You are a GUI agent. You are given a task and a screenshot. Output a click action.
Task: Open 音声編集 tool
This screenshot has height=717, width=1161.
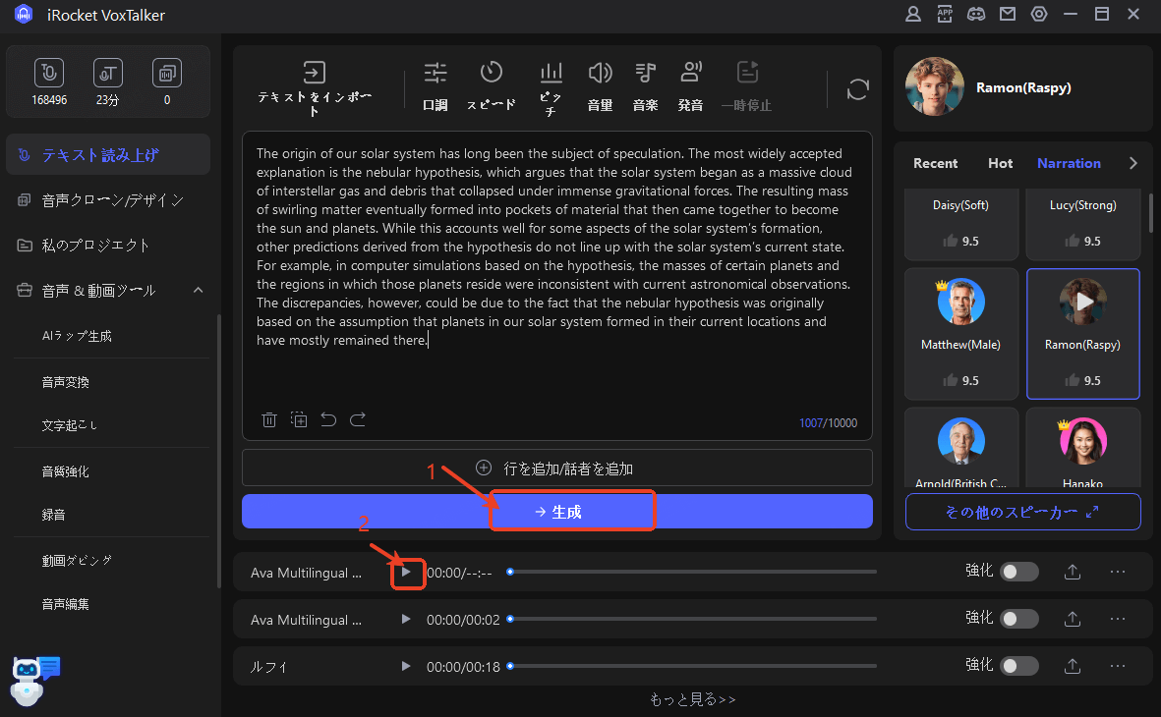65,604
